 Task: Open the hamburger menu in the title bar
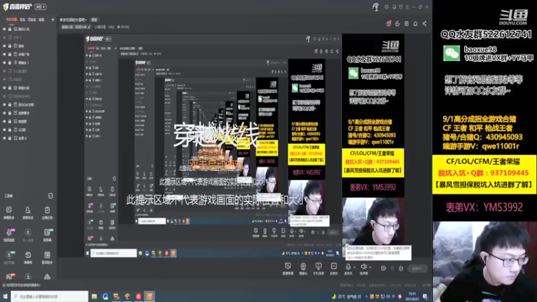(x=407, y=7)
